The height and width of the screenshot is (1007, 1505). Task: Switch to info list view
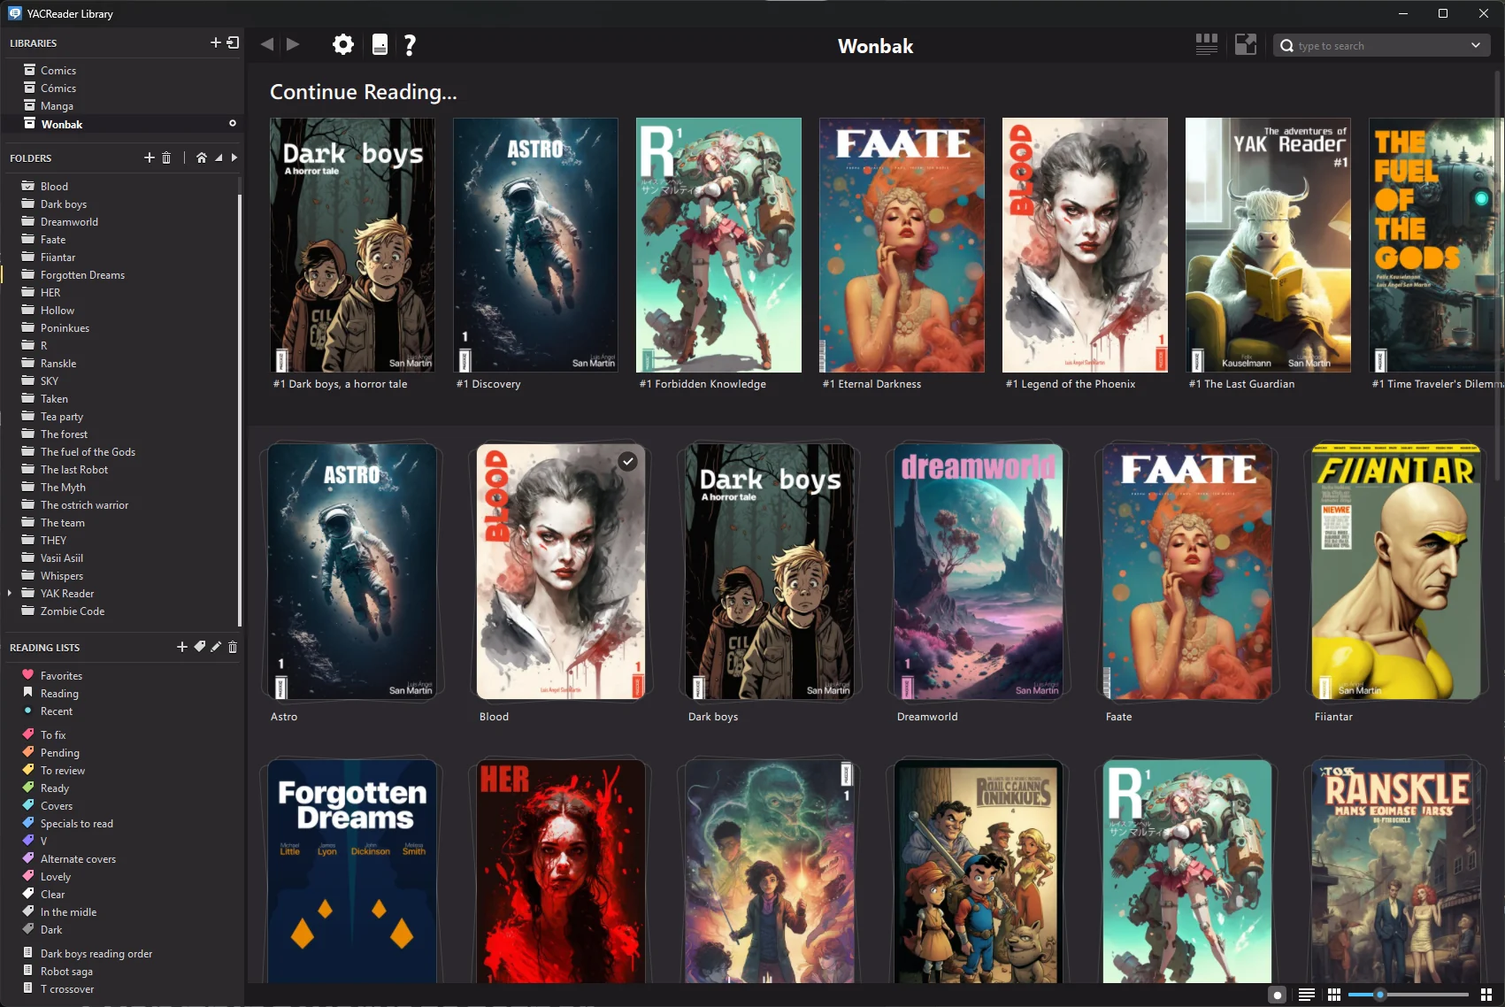pyautogui.click(x=1307, y=995)
